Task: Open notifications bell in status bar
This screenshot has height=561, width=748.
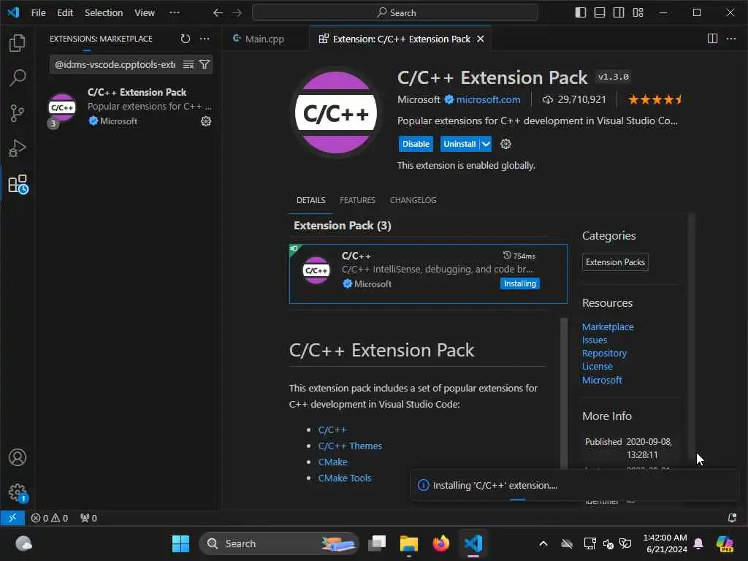Action: [732, 518]
